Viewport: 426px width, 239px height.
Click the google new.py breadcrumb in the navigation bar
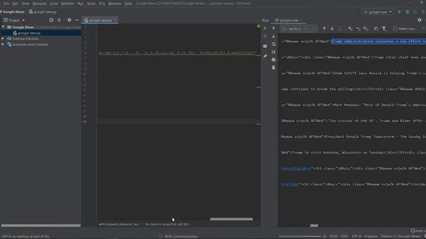click(43, 12)
